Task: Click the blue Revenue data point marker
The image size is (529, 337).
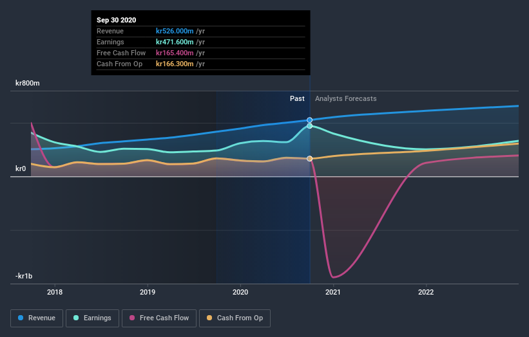Action: coord(310,120)
